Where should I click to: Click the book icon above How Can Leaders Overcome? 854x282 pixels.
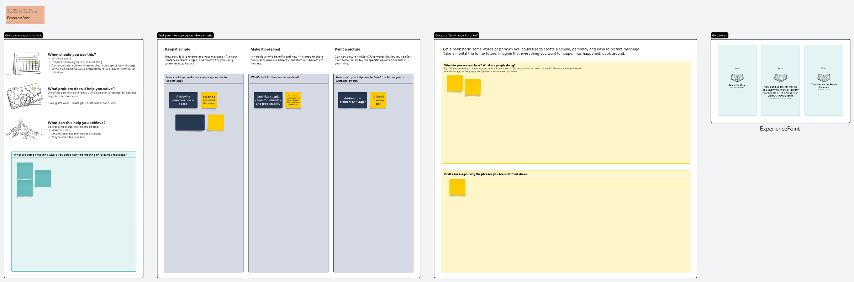click(780, 78)
